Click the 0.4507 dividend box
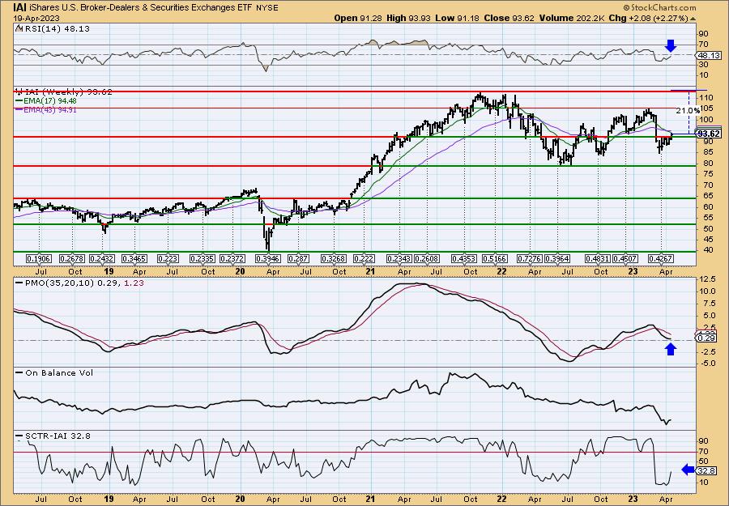Image resolution: width=729 pixels, height=506 pixels. 625,259
